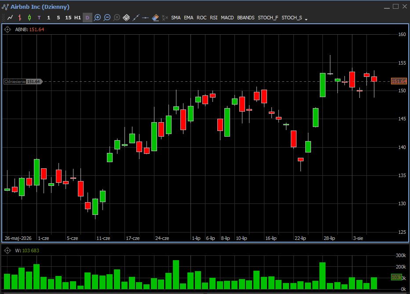Click the Odniesienie 151.64 reference label
The height and width of the screenshot is (294, 410).
(x=23, y=81)
